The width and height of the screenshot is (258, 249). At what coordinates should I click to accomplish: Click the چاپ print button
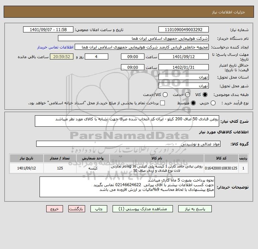coord(99,209)
